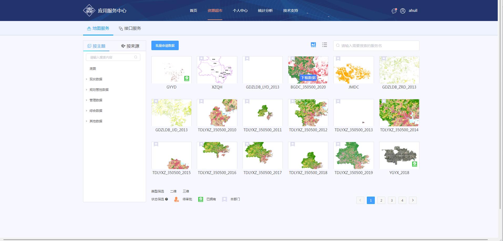This screenshot has width=503, height=241.
Task: Click the search icon in theme filter box
Action: tap(136, 57)
